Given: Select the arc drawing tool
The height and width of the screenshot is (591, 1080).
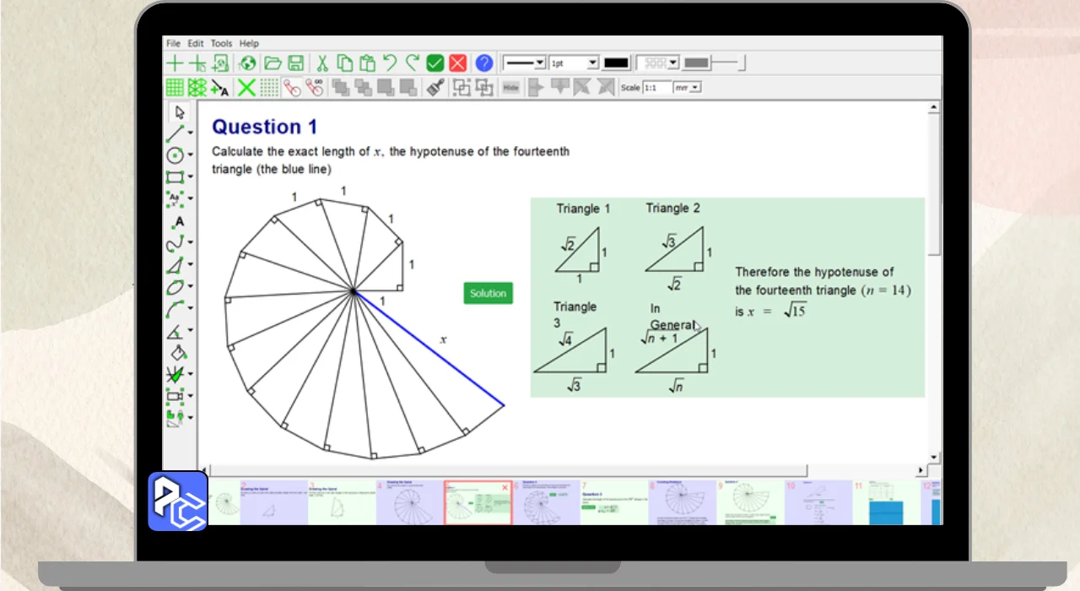Looking at the screenshot, I should [x=175, y=309].
